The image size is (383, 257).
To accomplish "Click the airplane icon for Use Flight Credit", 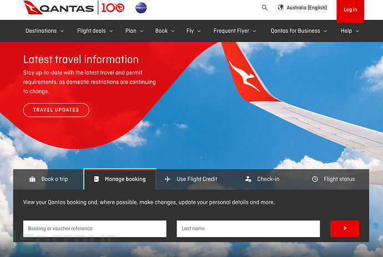I will (x=168, y=179).
